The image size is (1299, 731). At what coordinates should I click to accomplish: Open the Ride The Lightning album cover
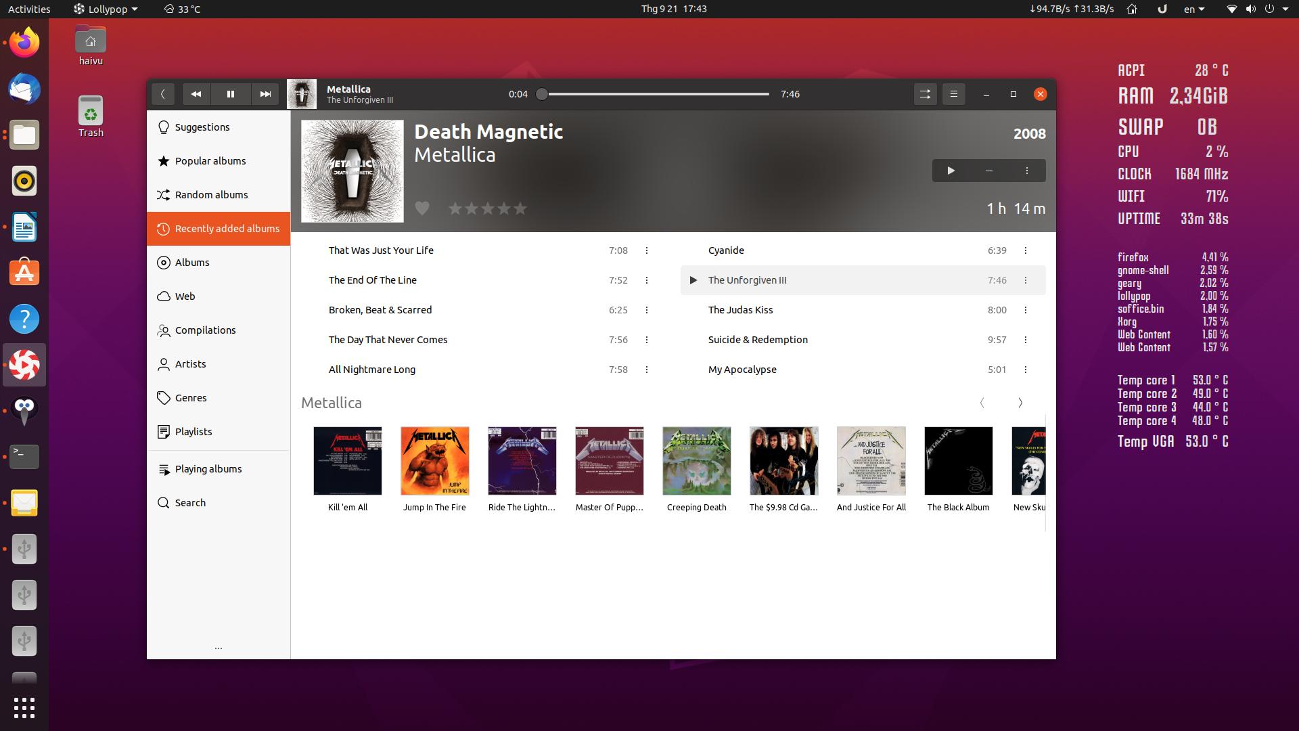[522, 461]
